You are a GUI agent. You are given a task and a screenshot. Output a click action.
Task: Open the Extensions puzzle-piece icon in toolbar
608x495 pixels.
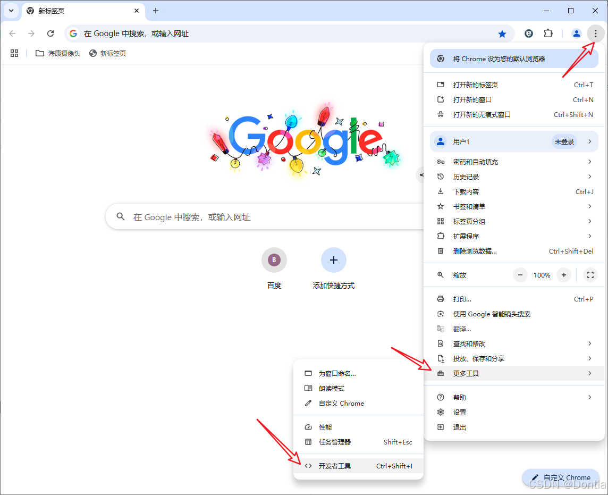[x=548, y=33]
